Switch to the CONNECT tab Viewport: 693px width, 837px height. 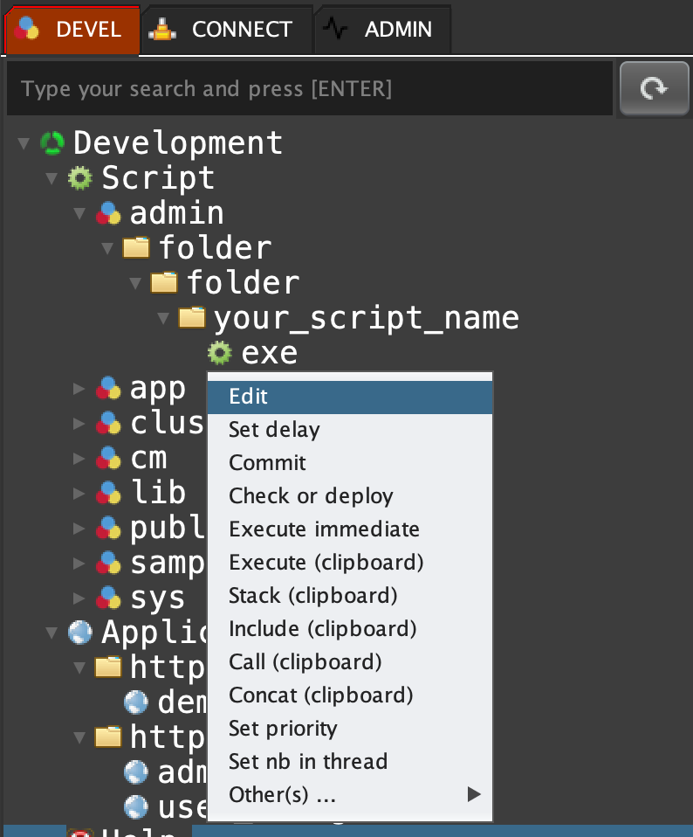pyautogui.click(x=225, y=29)
